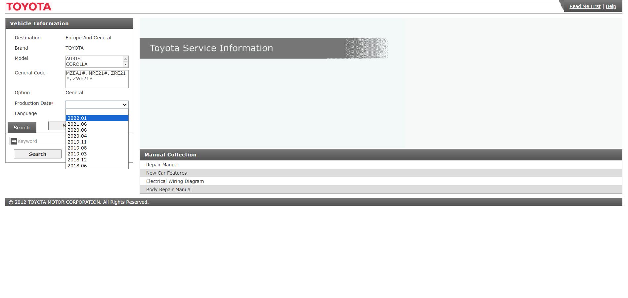This screenshot has width=628, height=298.
Task: Click into the Keyword search field
Action: tap(41, 141)
